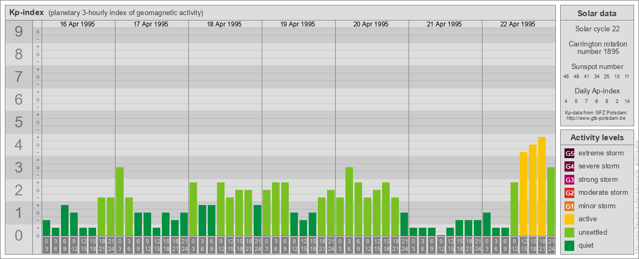The height and width of the screenshot is (259, 639).
Task: Click the Kp scale number 9
Action: pos(19,32)
